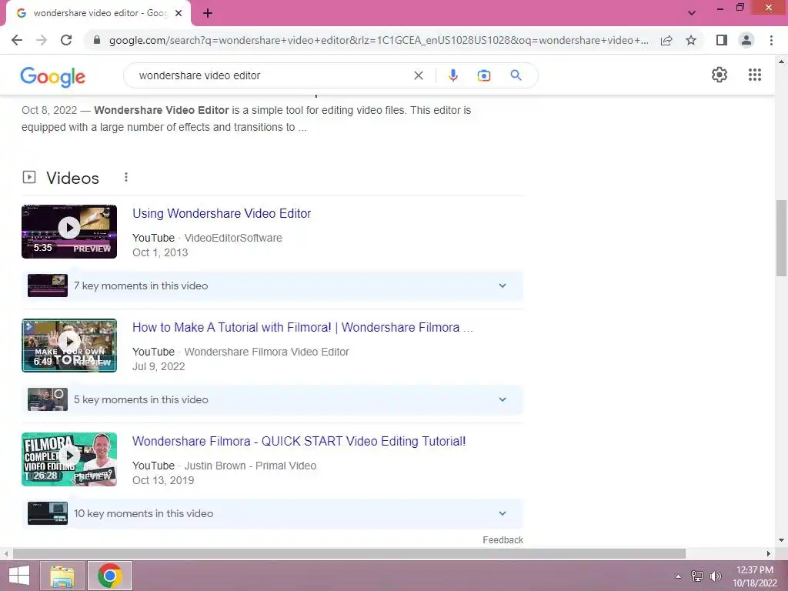788x591 pixels.
Task: Click the scroll up arrow
Action: tap(781, 62)
